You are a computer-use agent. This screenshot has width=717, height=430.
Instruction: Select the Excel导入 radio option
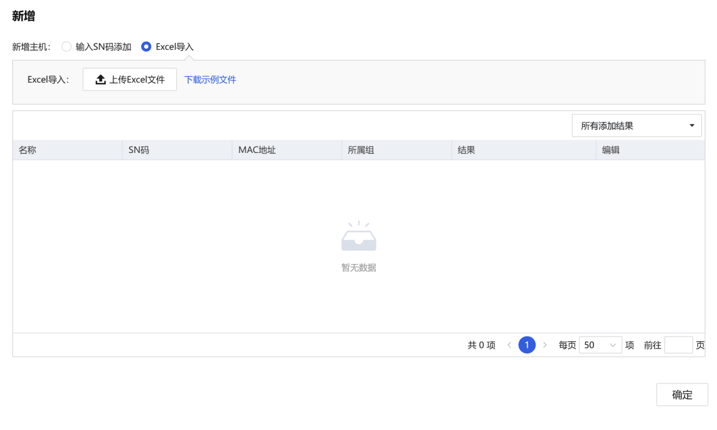146,47
